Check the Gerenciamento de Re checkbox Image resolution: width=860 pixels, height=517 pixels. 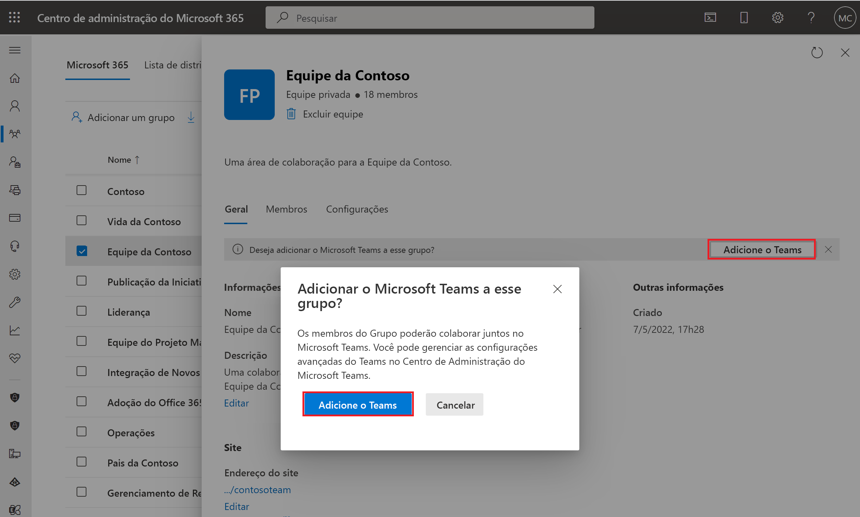click(82, 492)
